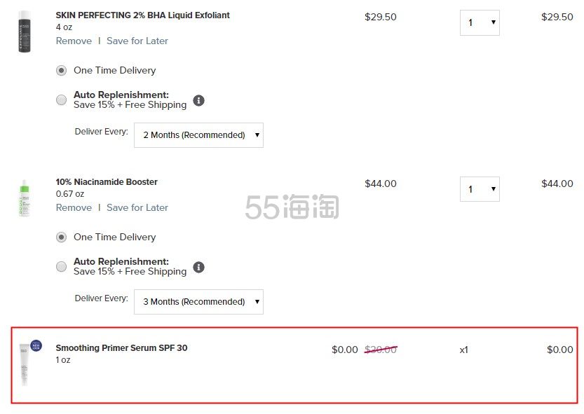This screenshot has width=584, height=414.
Task: Select Auto Replenishment for Niacinamide Booster
Action: click(x=62, y=267)
